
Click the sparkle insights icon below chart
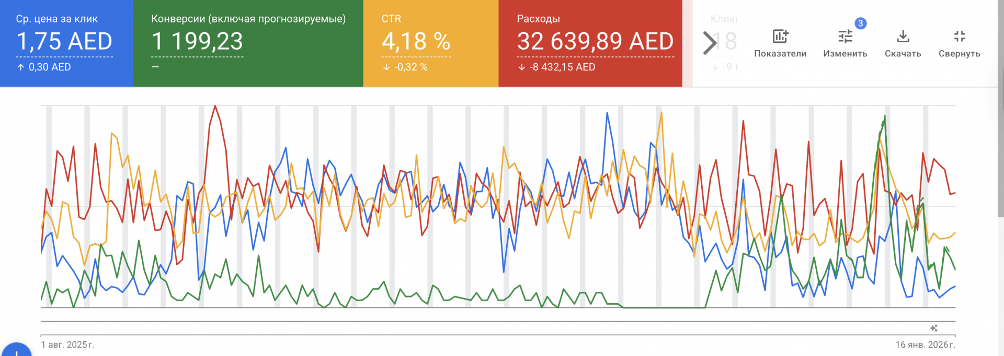point(934,328)
